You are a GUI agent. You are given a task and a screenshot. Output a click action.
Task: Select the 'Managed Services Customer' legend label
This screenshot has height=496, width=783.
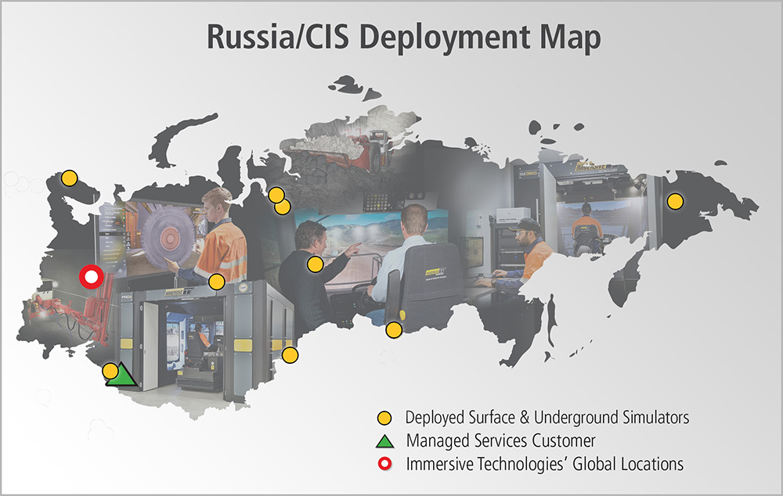[x=500, y=440]
